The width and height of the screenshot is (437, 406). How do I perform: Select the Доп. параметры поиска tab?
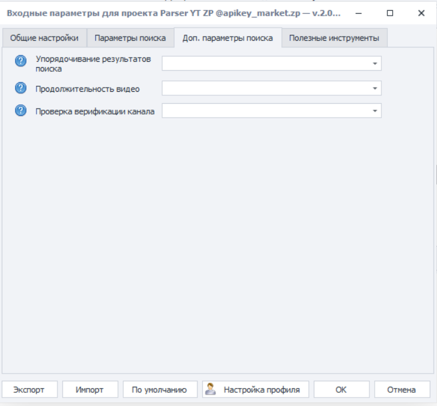point(227,38)
